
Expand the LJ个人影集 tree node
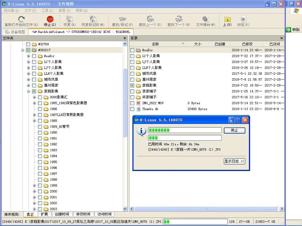click(x=29, y=68)
